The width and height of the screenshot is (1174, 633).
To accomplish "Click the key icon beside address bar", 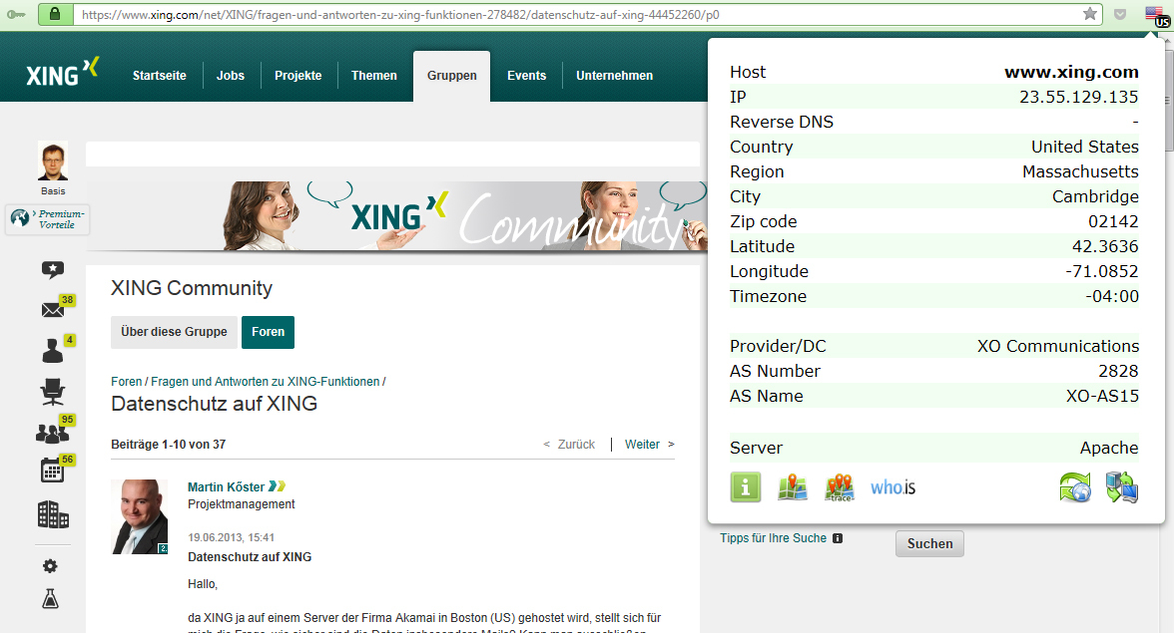I will click(x=16, y=14).
